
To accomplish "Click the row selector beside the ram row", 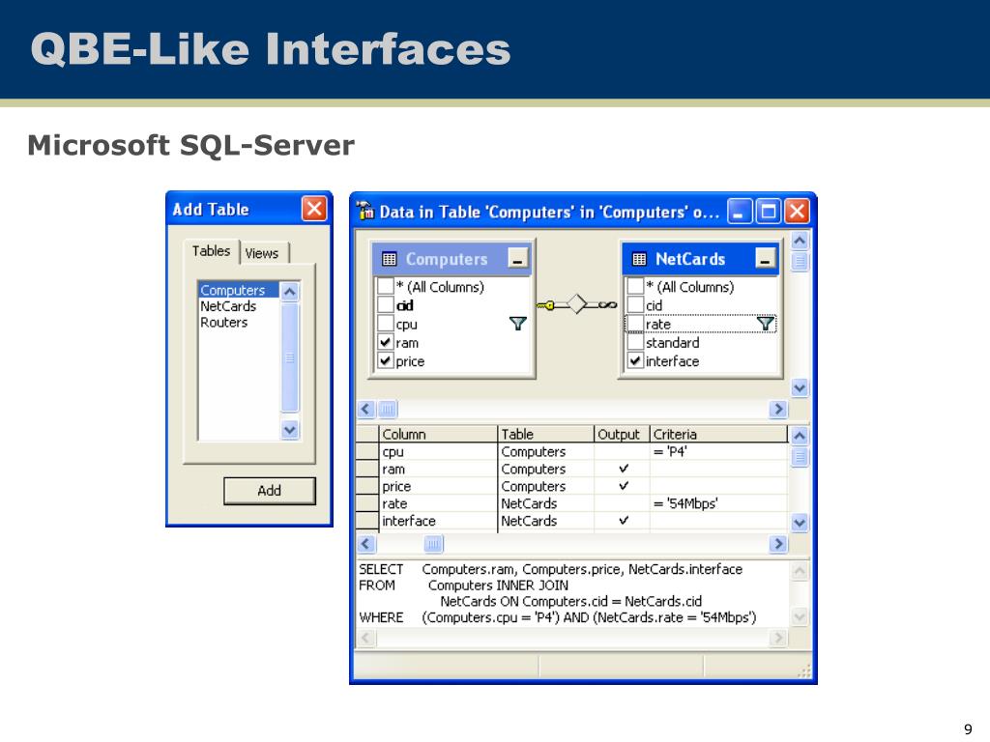I will [367, 469].
